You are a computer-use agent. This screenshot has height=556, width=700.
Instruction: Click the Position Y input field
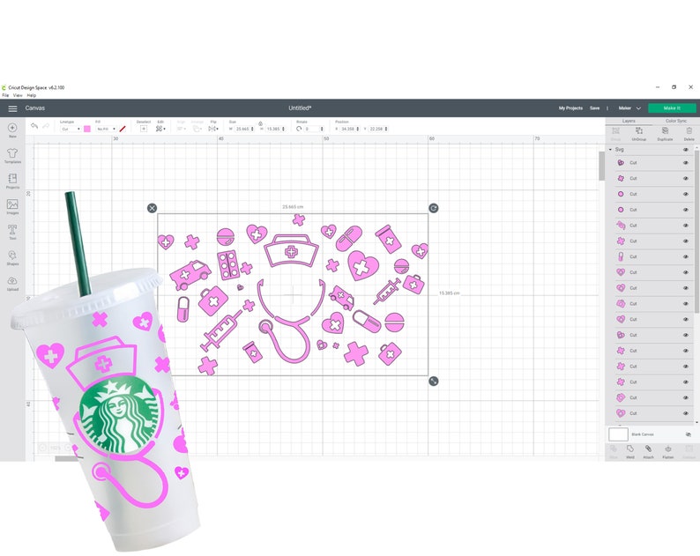pos(376,129)
